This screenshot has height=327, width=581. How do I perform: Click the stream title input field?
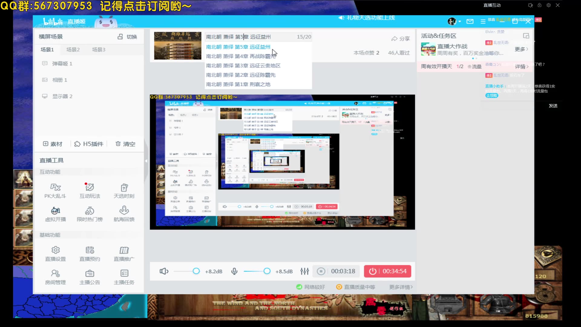tap(258, 37)
